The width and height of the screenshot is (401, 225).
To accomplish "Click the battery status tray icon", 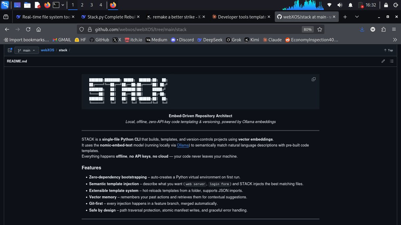I will (x=361, y=5).
